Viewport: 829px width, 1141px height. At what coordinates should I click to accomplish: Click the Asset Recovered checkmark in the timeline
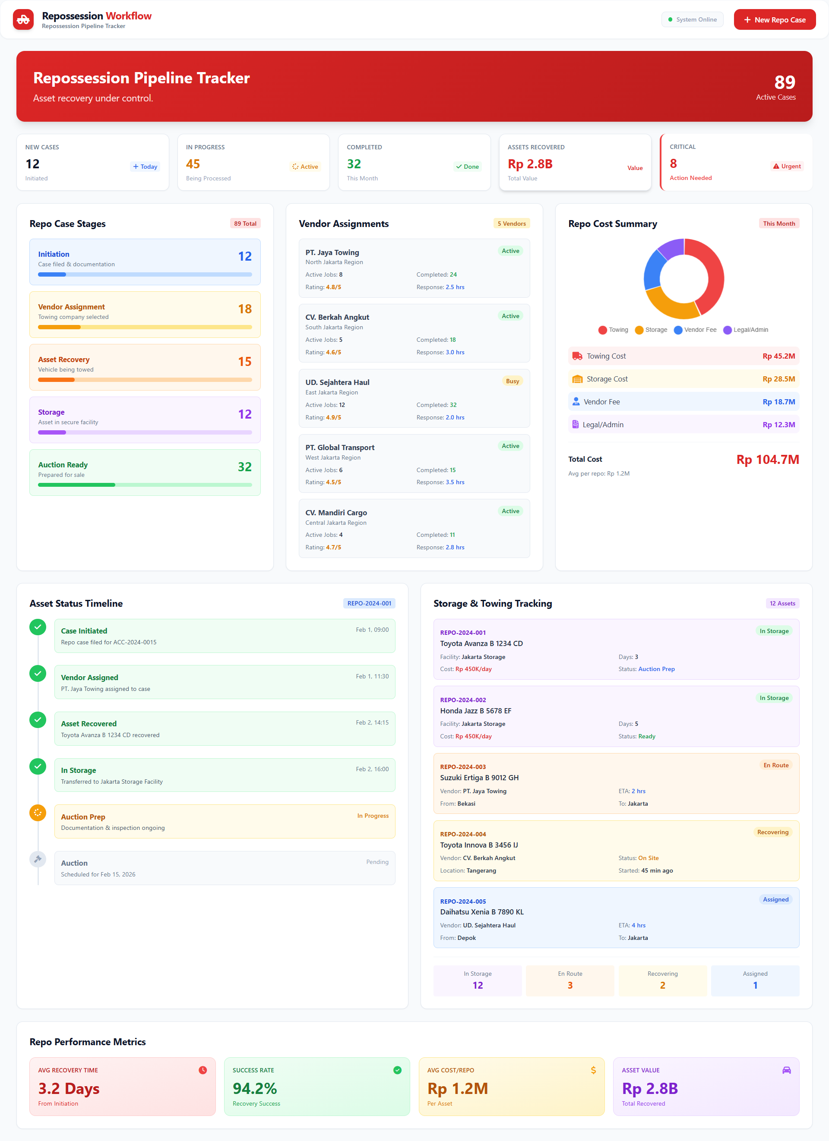(x=38, y=720)
